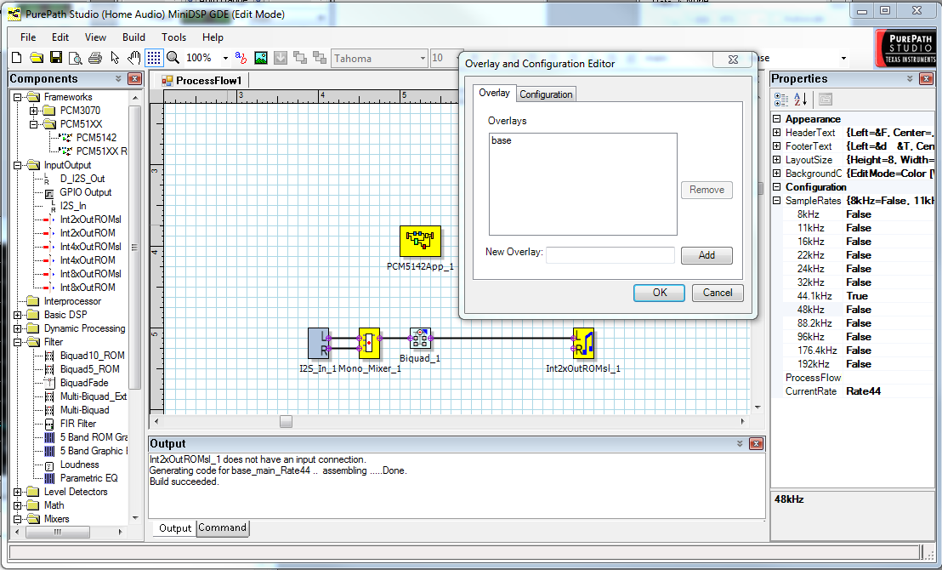Click the Alphabetical A-Z sort icon
The image size is (942, 570).
800,100
